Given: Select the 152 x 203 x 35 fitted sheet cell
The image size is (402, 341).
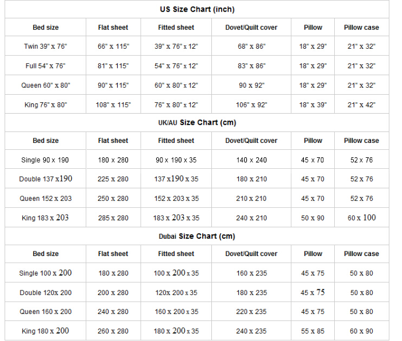Looking at the screenshot, I should point(176,199).
